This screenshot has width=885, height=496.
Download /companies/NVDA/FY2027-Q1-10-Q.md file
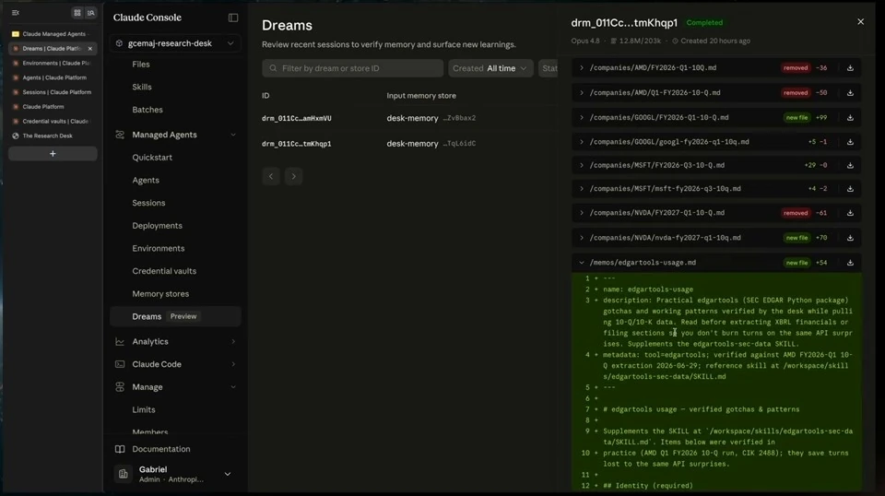[x=850, y=213]
